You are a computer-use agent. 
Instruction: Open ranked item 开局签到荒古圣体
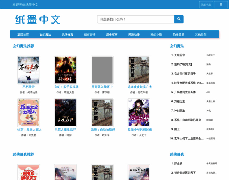pyautogui.click(x=185, y=92)
